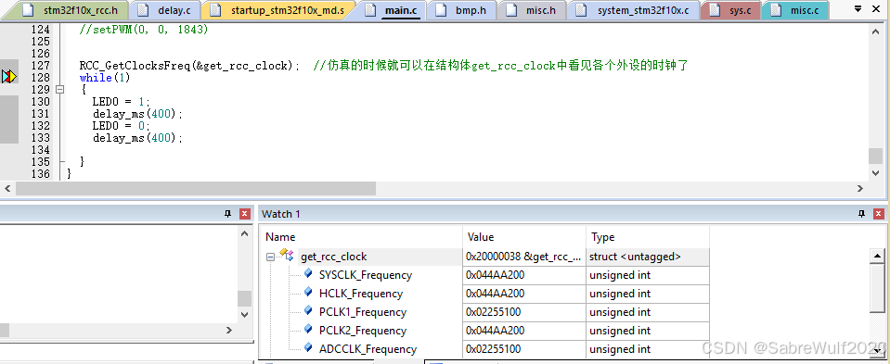Collapse the get_rcc_clock struct in Watch 1
This screenshot has height=364, width=890.
[x=270, y=257]
